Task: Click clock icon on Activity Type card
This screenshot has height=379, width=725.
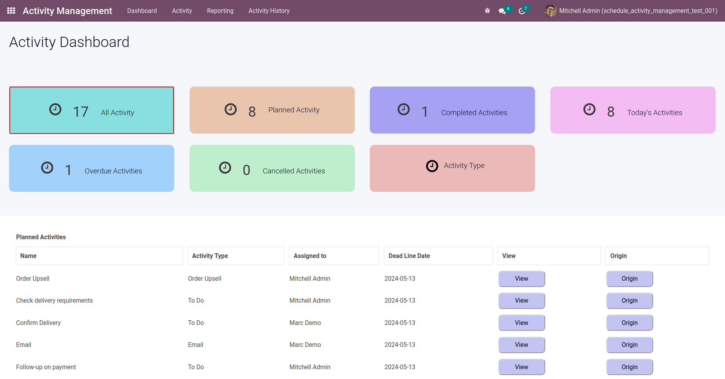Action: click(x=432, y=166)
